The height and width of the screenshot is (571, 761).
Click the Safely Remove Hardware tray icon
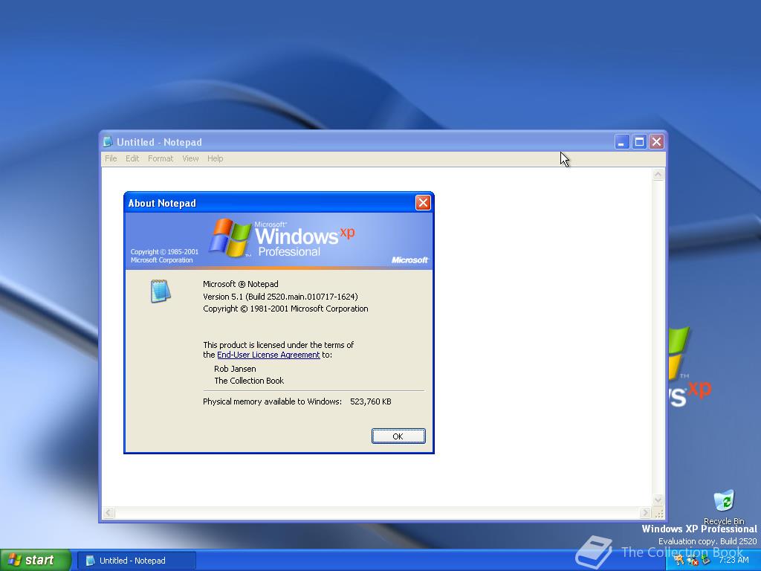click(x=705, y=561)
